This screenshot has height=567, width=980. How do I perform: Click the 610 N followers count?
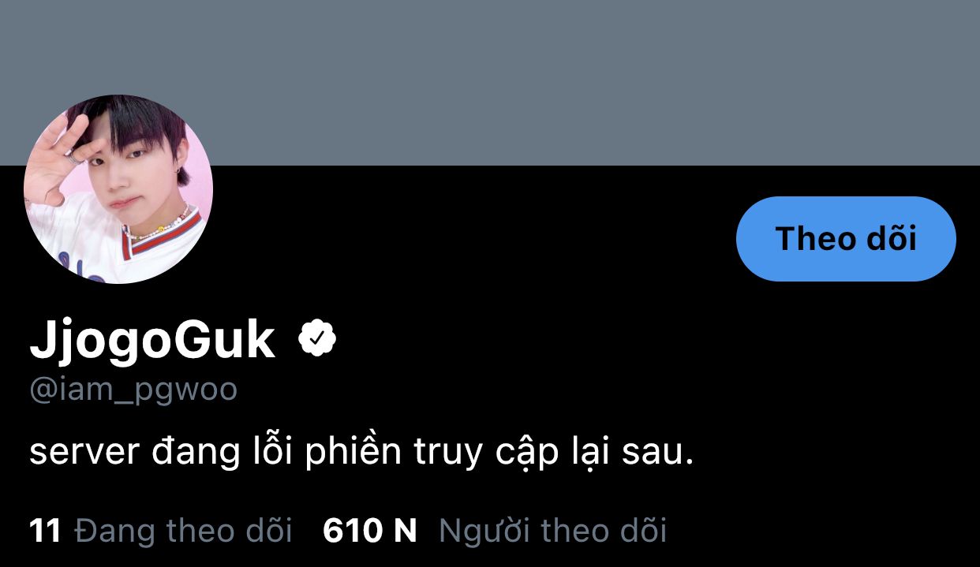[369, 531]
